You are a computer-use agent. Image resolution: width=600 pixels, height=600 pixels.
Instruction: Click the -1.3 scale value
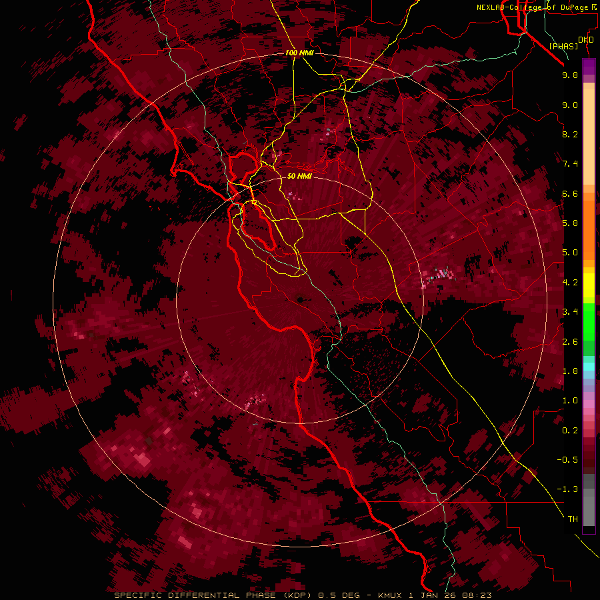pyautogui.click(x=567, y=489)
